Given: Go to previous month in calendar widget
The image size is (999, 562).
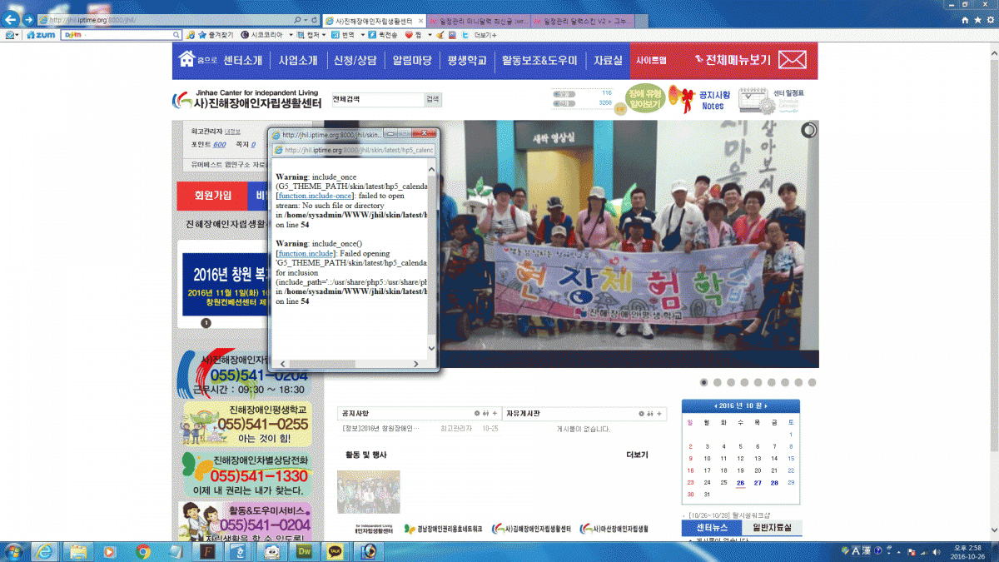Looking at the screenshot, I should 716,405.
